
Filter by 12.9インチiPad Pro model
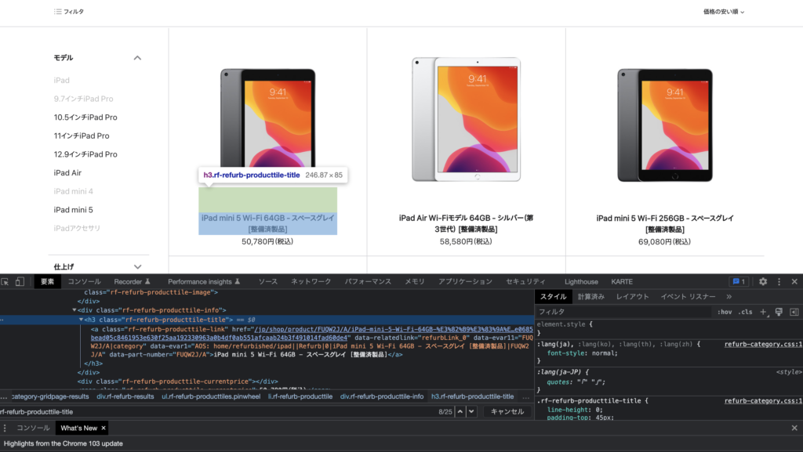pyautogui.click(x=85, y=154)
